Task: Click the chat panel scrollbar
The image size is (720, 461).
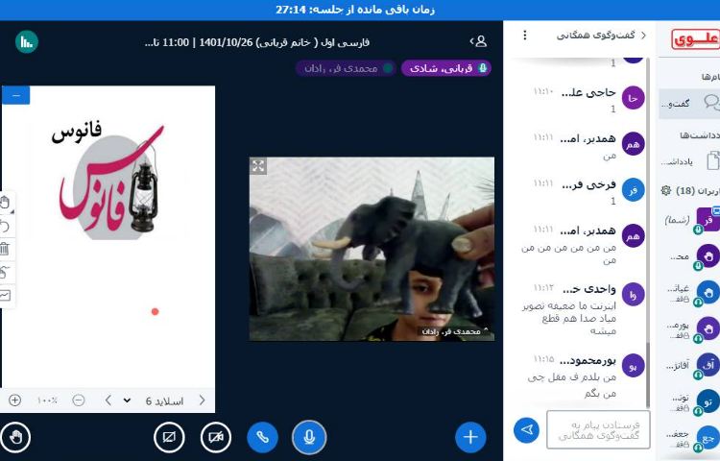Action: [x=647, y=375]
